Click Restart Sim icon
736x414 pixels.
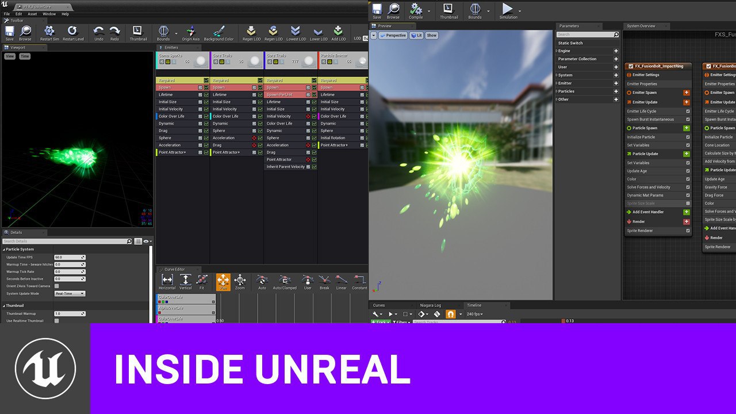pyautogui.click(x=49, y=33)
